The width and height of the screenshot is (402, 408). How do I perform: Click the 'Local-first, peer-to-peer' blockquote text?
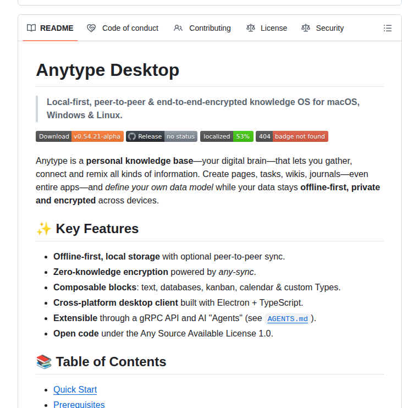tap(203, 108)
